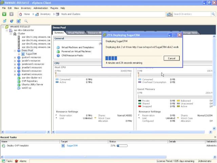Select host aar-dev16.eng.vmware.com

(36, 47)
